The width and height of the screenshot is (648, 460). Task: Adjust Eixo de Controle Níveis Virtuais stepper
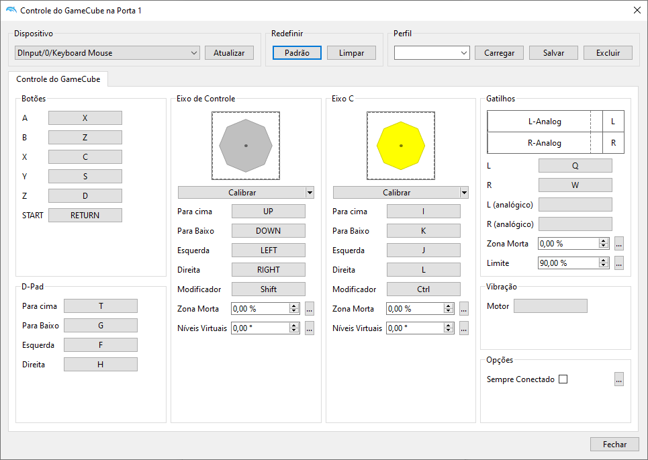294,328
